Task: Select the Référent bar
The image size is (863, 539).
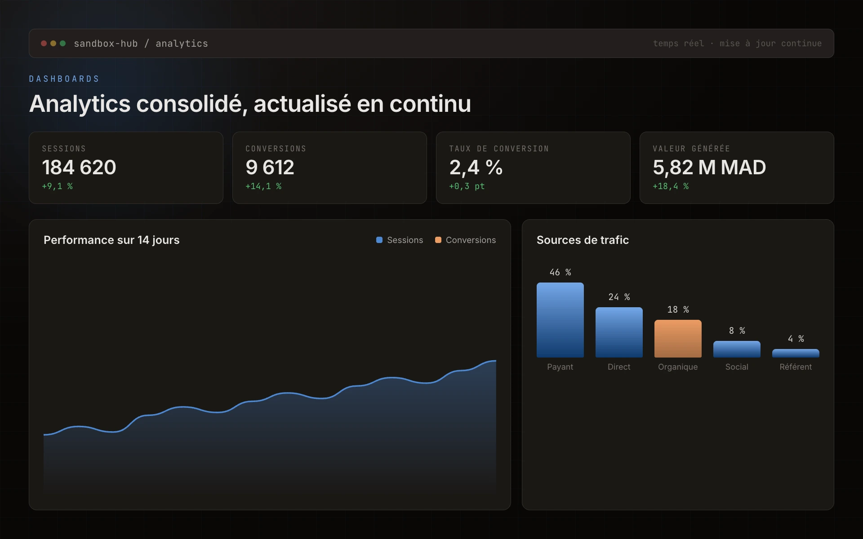Action: tap(796, 353)
